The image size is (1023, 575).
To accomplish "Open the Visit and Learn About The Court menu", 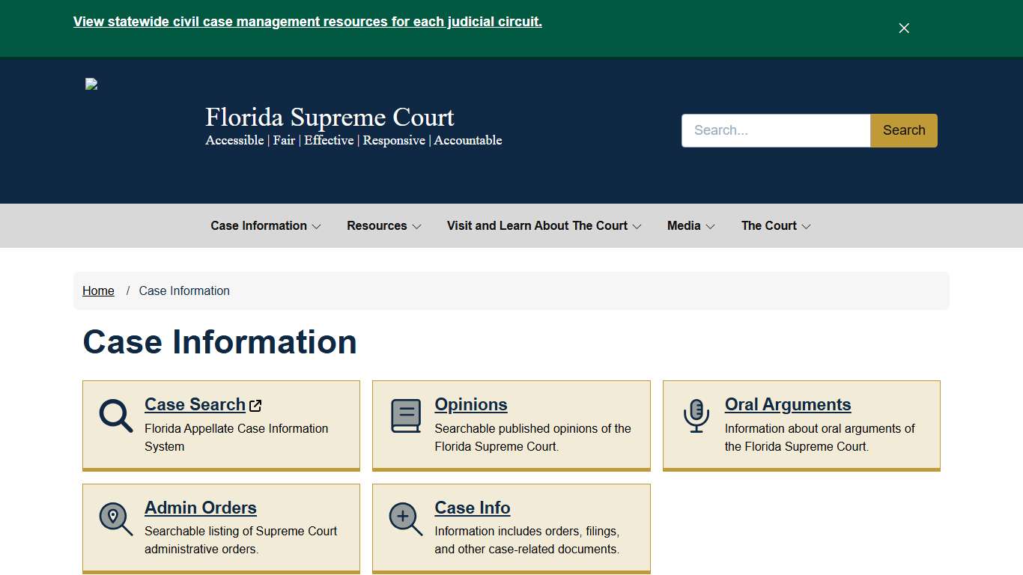I will click(x=542, y=225).
